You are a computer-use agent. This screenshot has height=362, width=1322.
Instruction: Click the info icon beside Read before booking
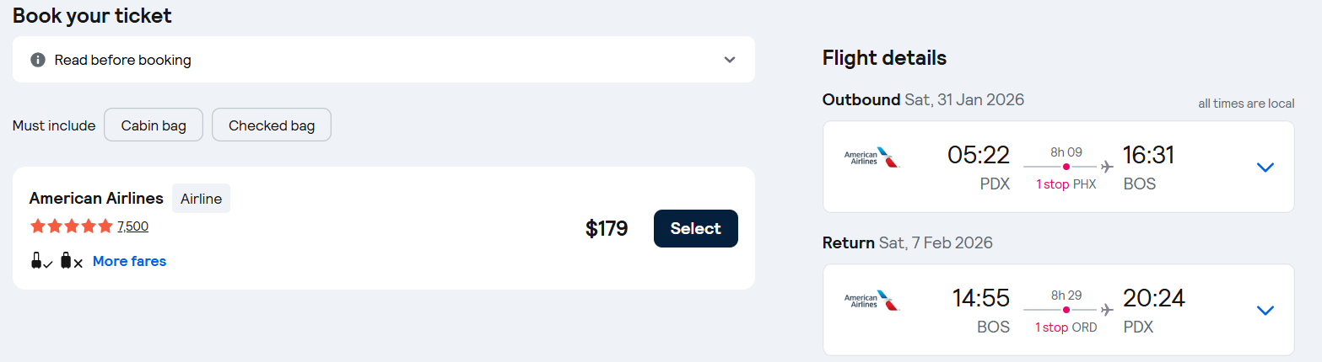[37, 60]
